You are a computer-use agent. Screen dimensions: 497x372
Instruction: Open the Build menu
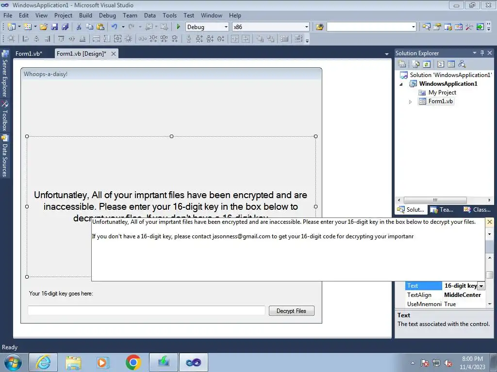(x=85, y=15)
